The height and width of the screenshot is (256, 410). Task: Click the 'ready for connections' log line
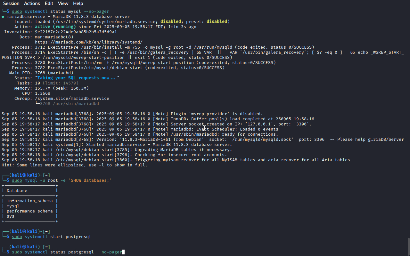pyautogui.click(x=140, y=134)
